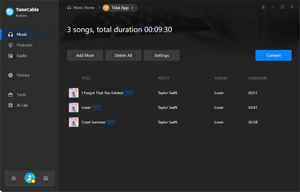Click album name Lover in the Cruel Summer row
The height and width of the screenshot is (192, 300).
219,122
